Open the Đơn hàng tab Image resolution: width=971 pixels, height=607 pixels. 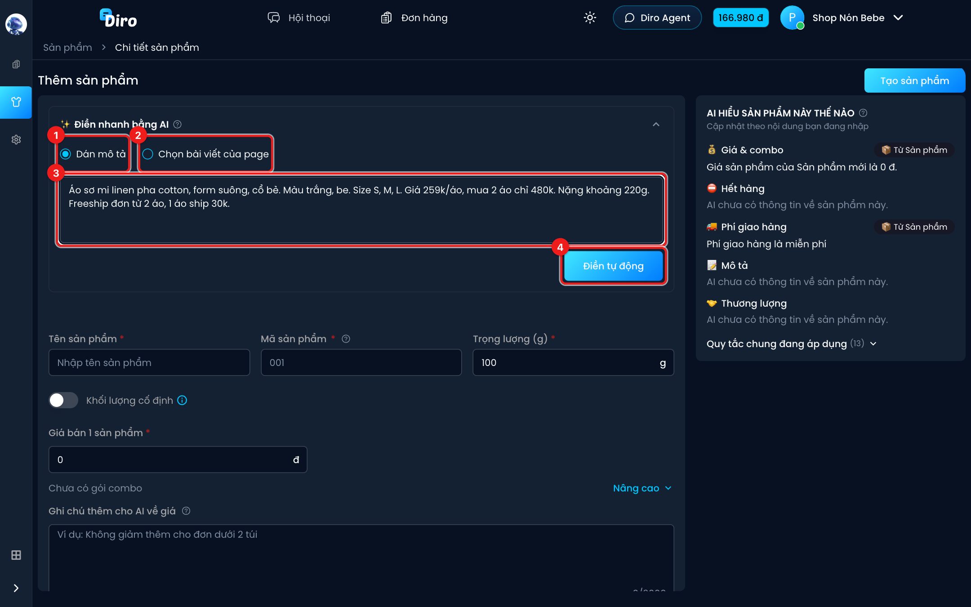click(x=414, y=18)
